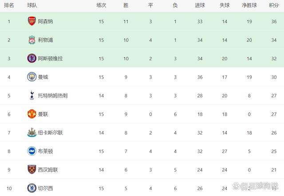Viewport: 284px width, 196px height.
Task: Click the Chelsea club crest icon
Action: coord(32,188)
